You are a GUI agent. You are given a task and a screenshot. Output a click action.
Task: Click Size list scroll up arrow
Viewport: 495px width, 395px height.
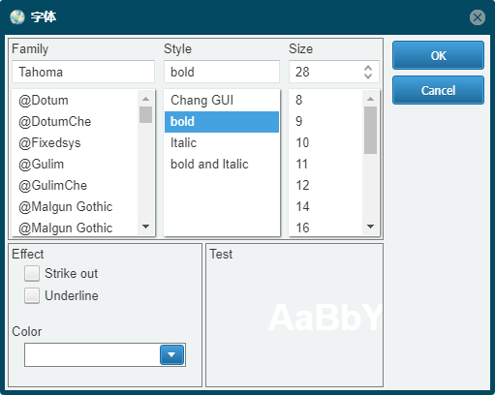(x=370, y=99)
